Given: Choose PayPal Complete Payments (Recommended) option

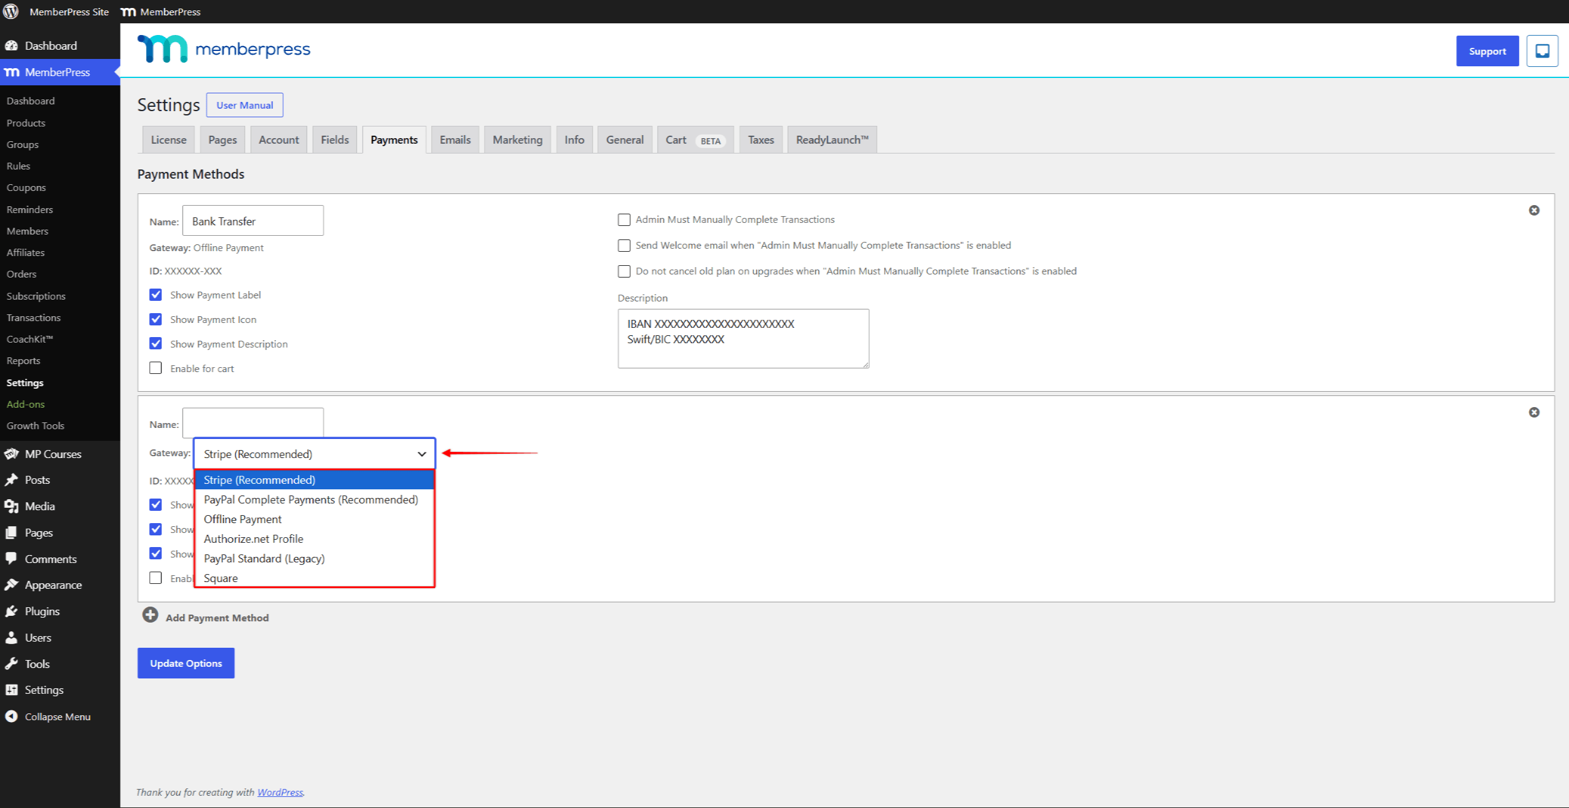Looking at the screenshot, I should (315, 499).
